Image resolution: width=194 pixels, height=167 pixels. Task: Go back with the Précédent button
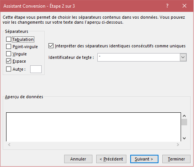point(111,159)
